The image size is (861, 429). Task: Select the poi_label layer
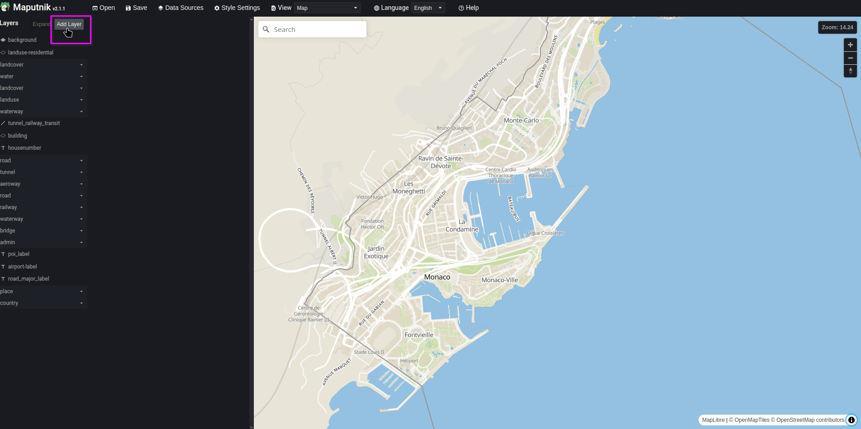point(18,254)
